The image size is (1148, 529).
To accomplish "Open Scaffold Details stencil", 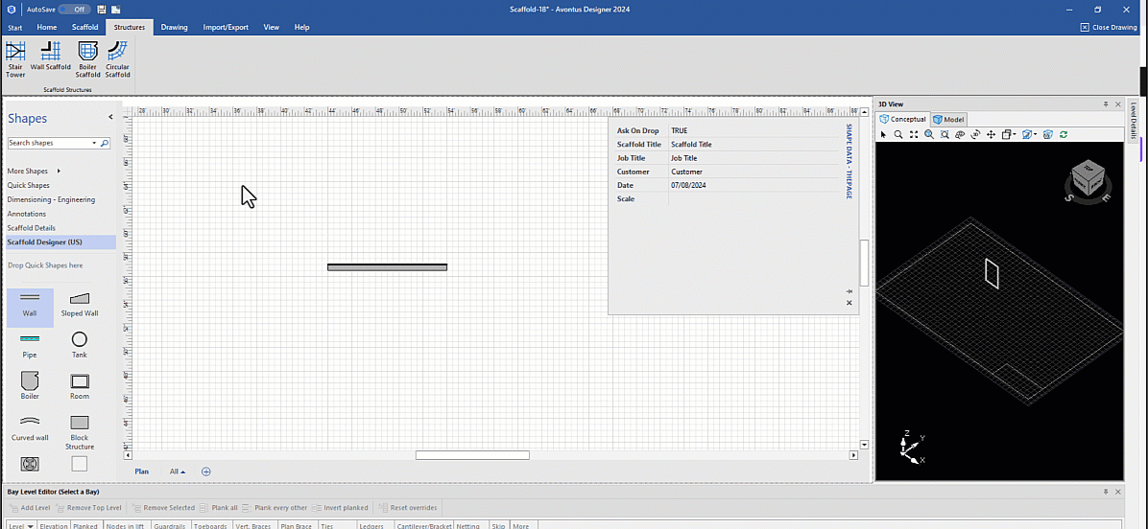I will (x=32, y=228).
